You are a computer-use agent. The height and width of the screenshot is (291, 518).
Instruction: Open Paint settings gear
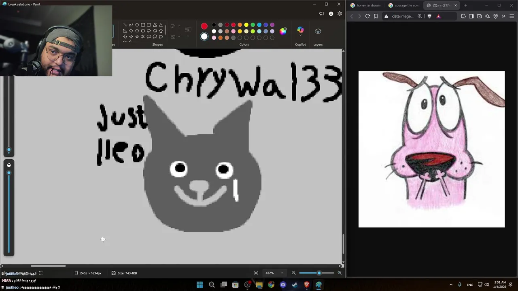click(x=340, y=14)
